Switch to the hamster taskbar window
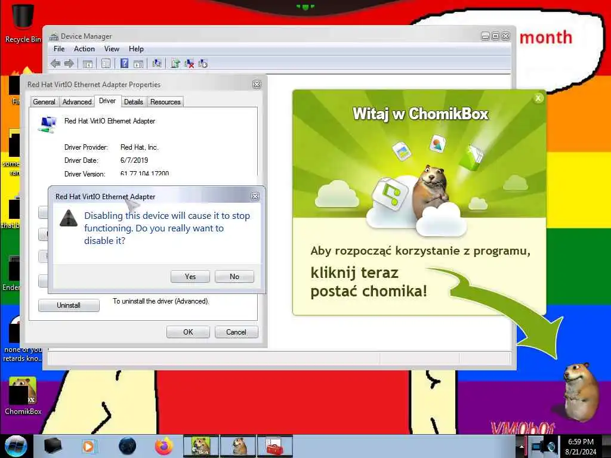This screenshot has height=458, width=611. pyautogui.click(x=239, y=446)
